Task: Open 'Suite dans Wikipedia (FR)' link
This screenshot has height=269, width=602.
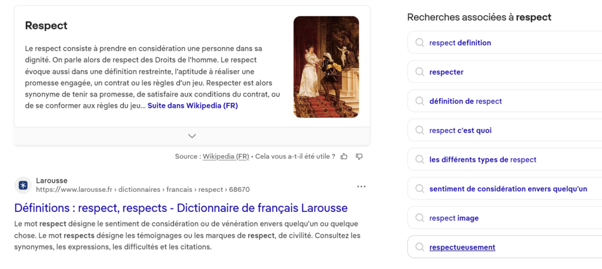Action: [192, 106]
